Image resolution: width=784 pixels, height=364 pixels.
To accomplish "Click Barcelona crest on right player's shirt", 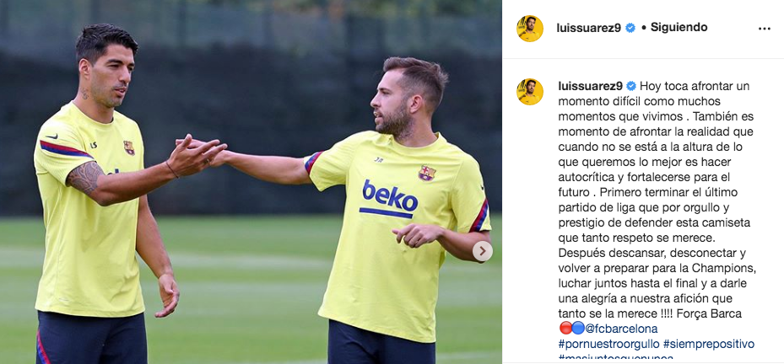I will (x=426, y=174).
